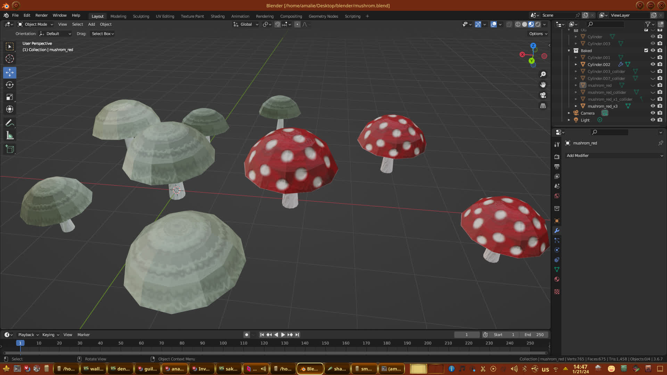Open the Material properties tab icon

tap(557, 280)
